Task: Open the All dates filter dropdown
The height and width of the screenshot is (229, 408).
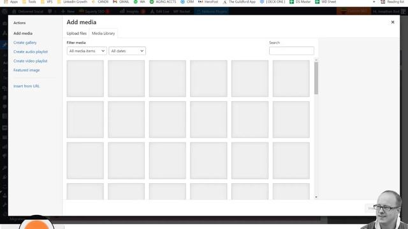Action: click(127, 51)
